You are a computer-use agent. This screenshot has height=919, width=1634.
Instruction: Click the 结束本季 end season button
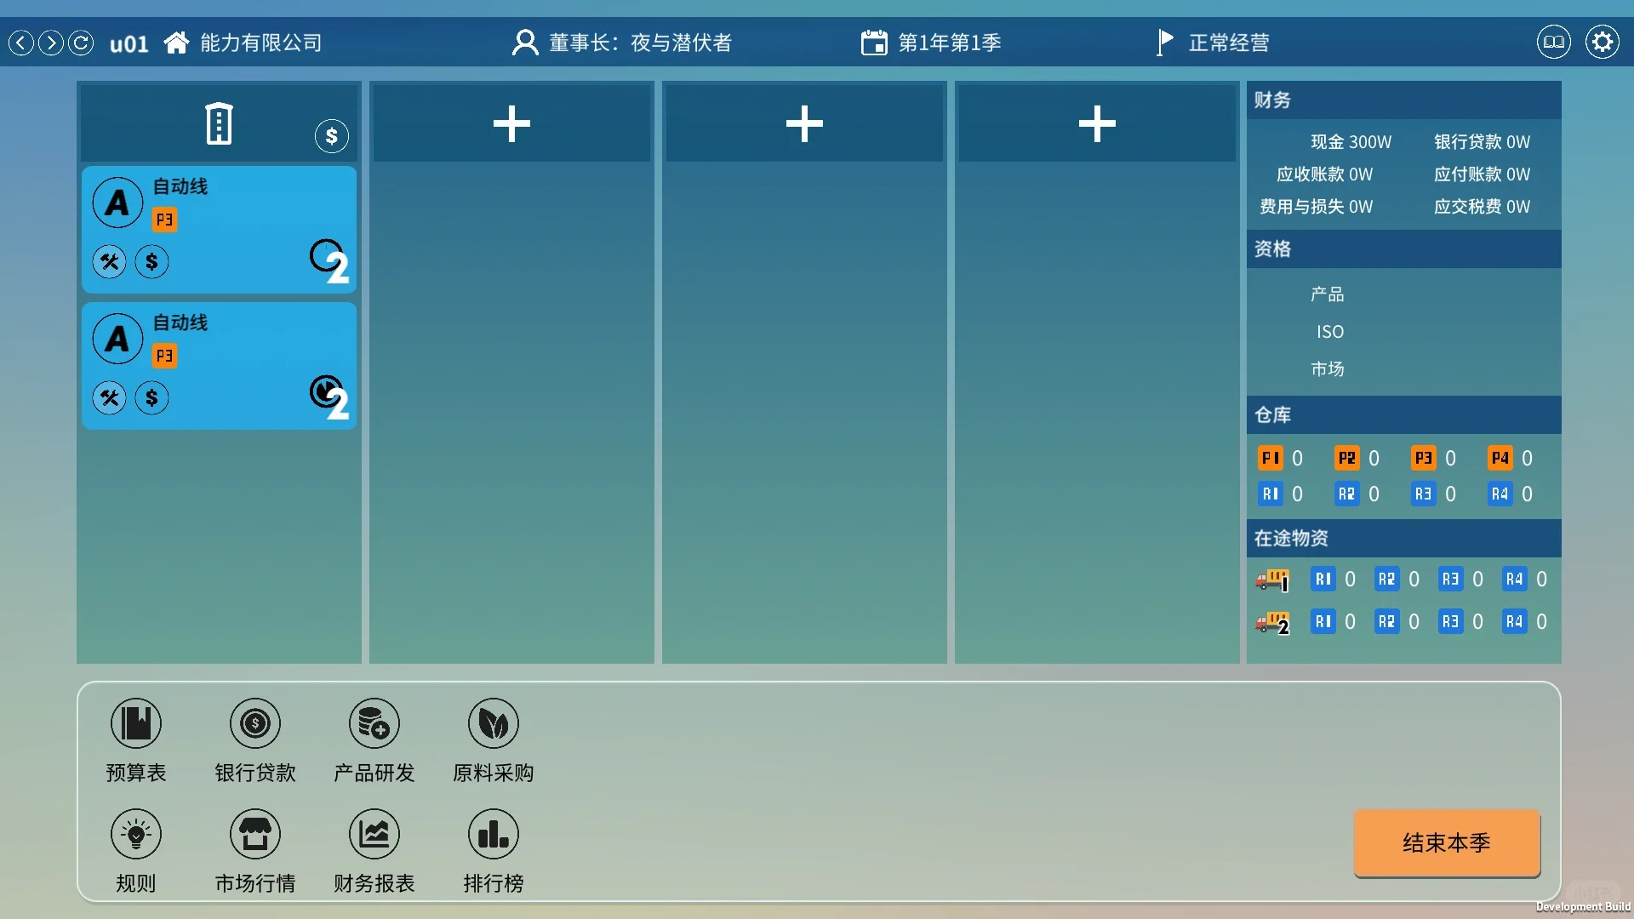point(1446,842)
